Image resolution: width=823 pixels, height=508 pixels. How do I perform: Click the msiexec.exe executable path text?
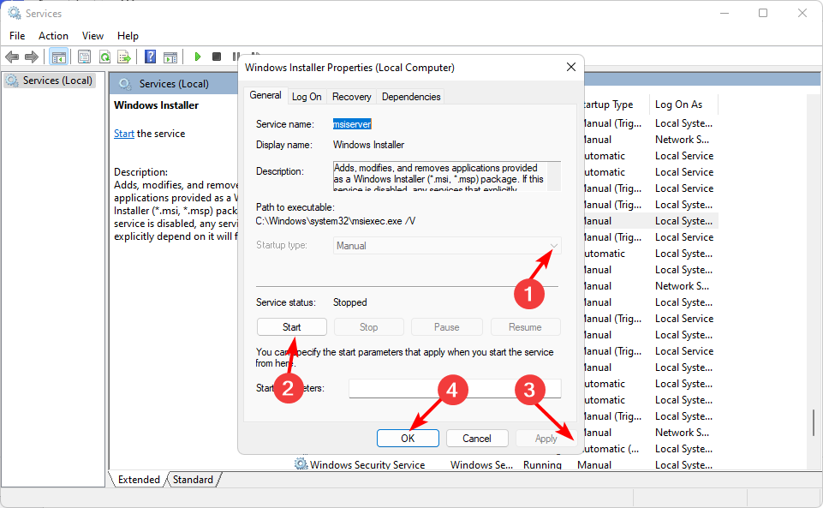tap(336, 221)
